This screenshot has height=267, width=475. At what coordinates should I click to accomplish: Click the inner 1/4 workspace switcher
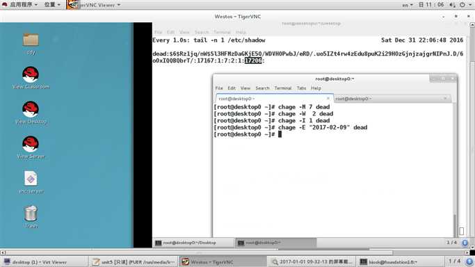point(451,243)
